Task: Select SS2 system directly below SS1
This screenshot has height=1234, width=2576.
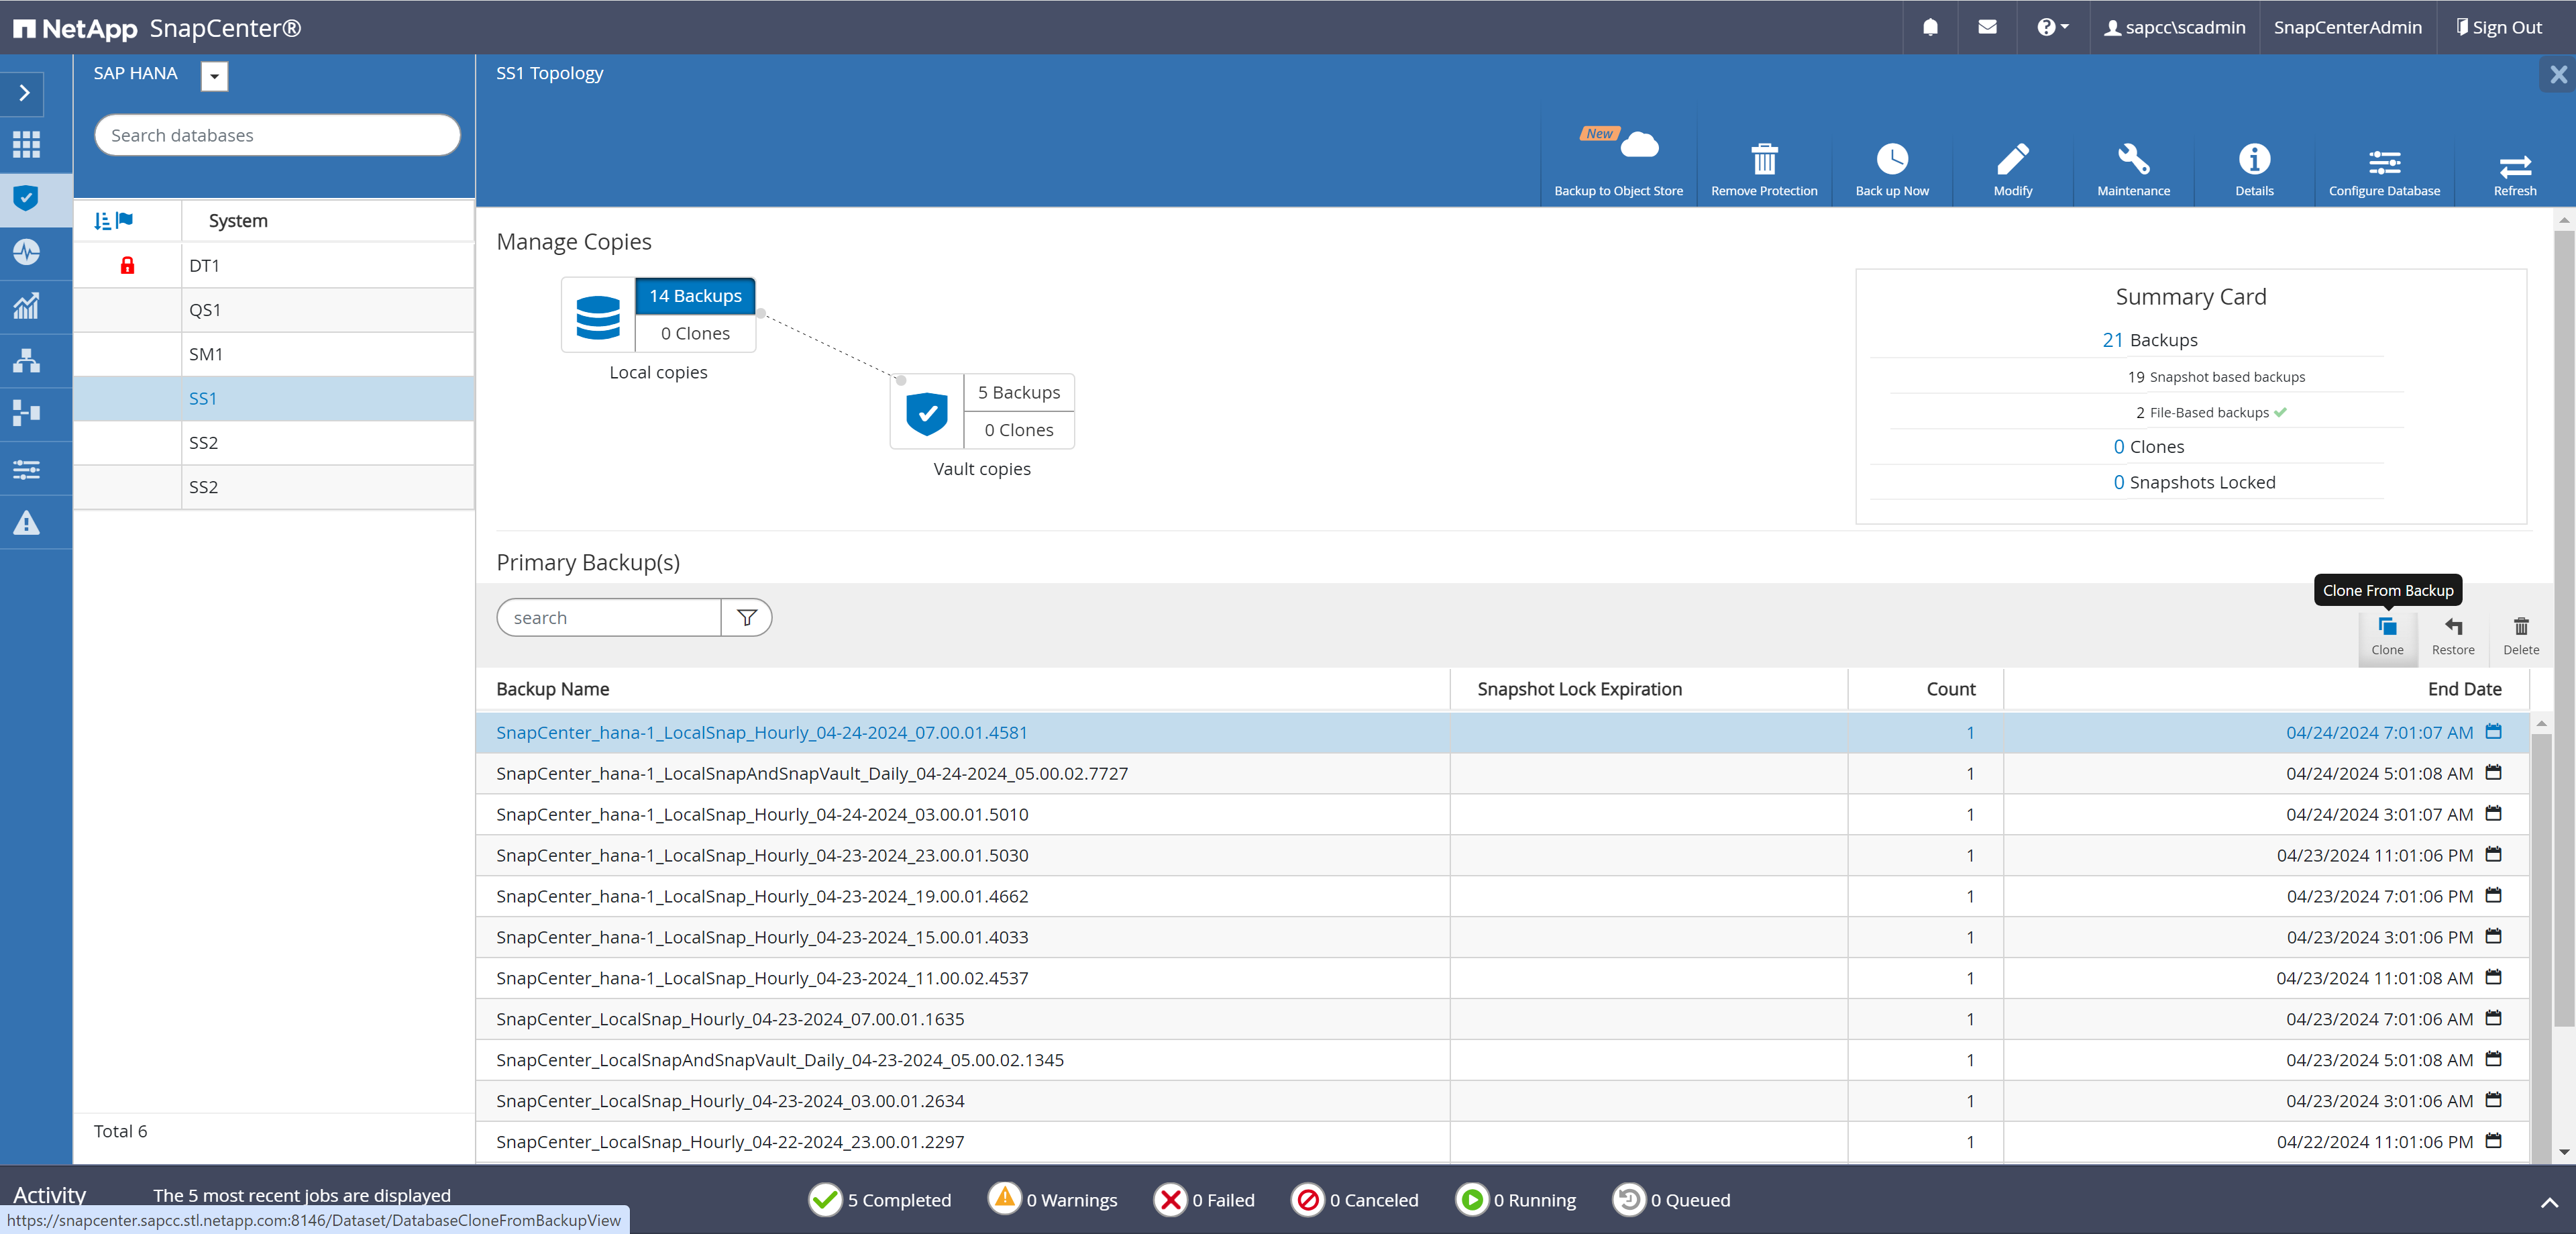Action: 203,443
